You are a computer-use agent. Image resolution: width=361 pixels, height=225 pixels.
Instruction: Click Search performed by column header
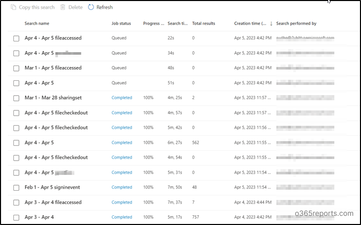pyautogui.click(x=296, y=24)
